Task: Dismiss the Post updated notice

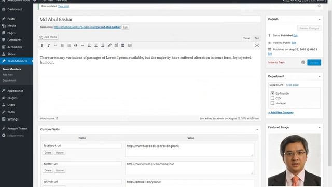Action: click(319, 6)
